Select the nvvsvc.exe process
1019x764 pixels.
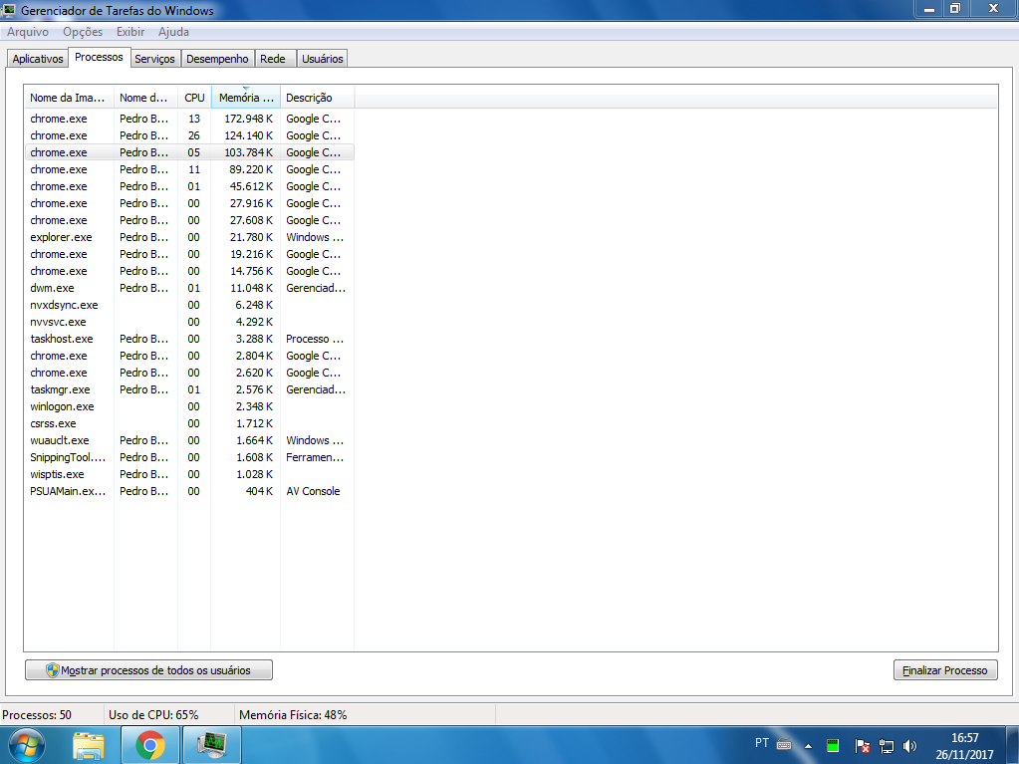(189, 322)
